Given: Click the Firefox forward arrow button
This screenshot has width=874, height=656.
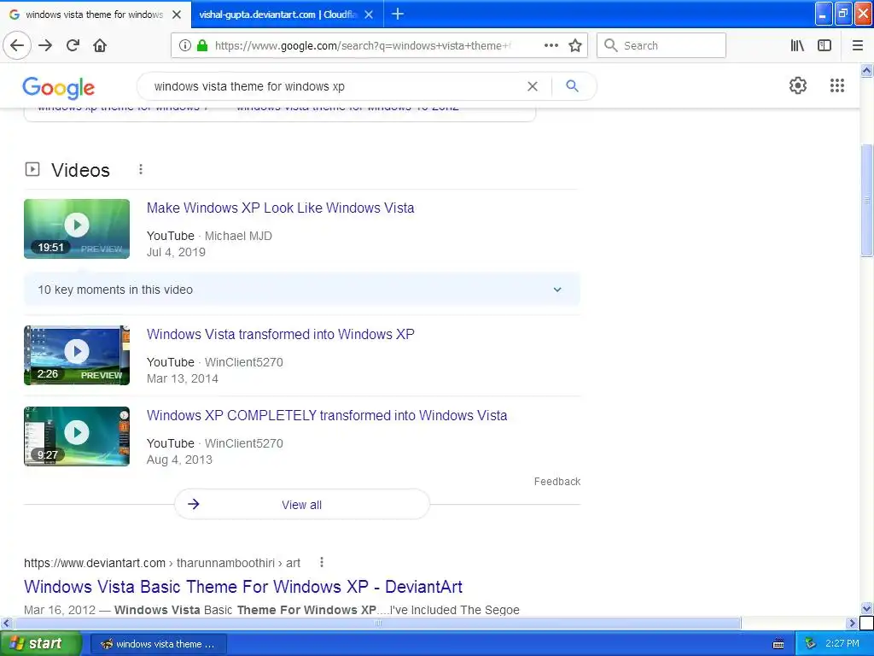Looking at the screenshot, I should (45, 45).
